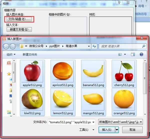This screenshot has width=150, height=139.
Task: Expand the Tools (工具) dropdown
Action: [x=93, y=130]
